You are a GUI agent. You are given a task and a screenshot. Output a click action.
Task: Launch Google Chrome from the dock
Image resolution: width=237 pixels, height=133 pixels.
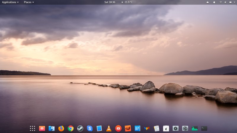point(71,128)
